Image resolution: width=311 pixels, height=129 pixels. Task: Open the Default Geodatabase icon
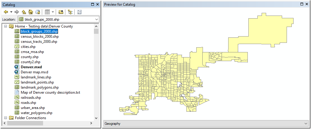38,12
